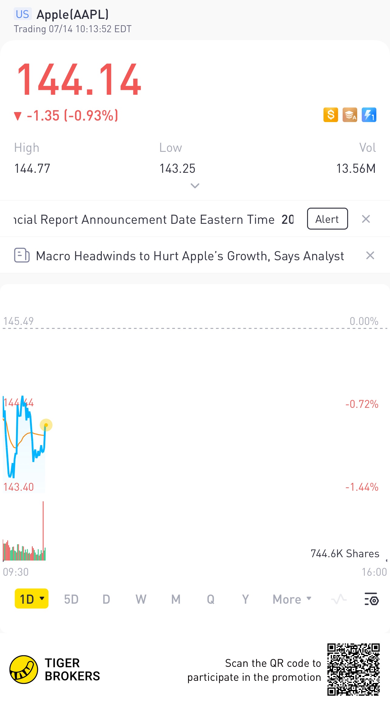Dismiss the financial report announcement banner

[x=366, y=219]
